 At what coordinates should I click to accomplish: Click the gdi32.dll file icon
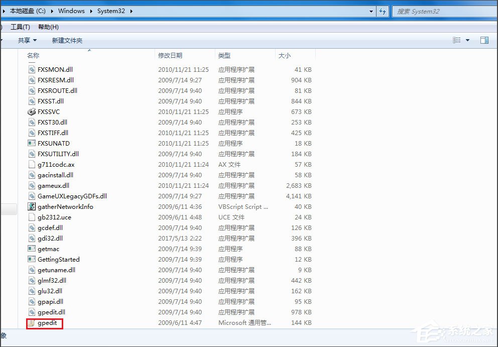pos(31,238)
